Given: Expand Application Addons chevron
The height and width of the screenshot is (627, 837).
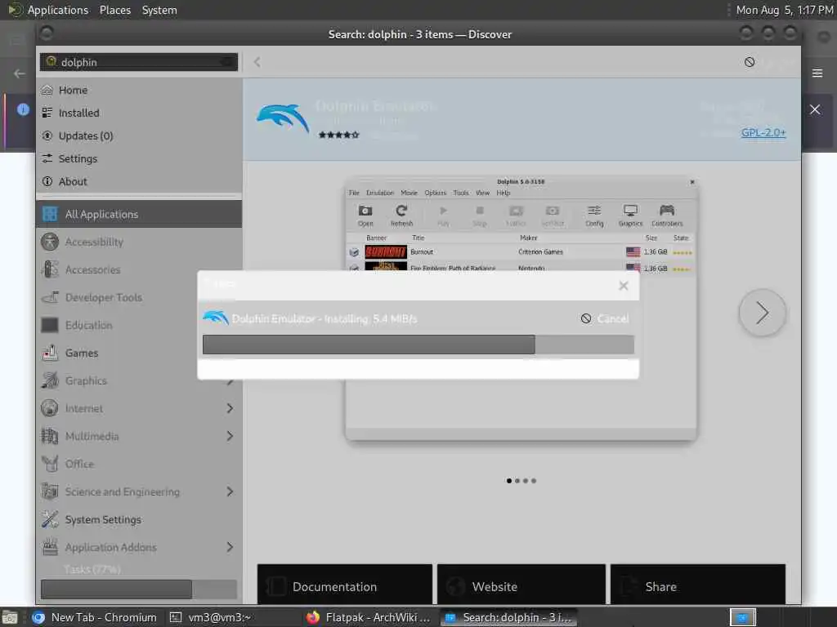Looking at the screenshot, I should pyautogui.click(x=230, y=547).
